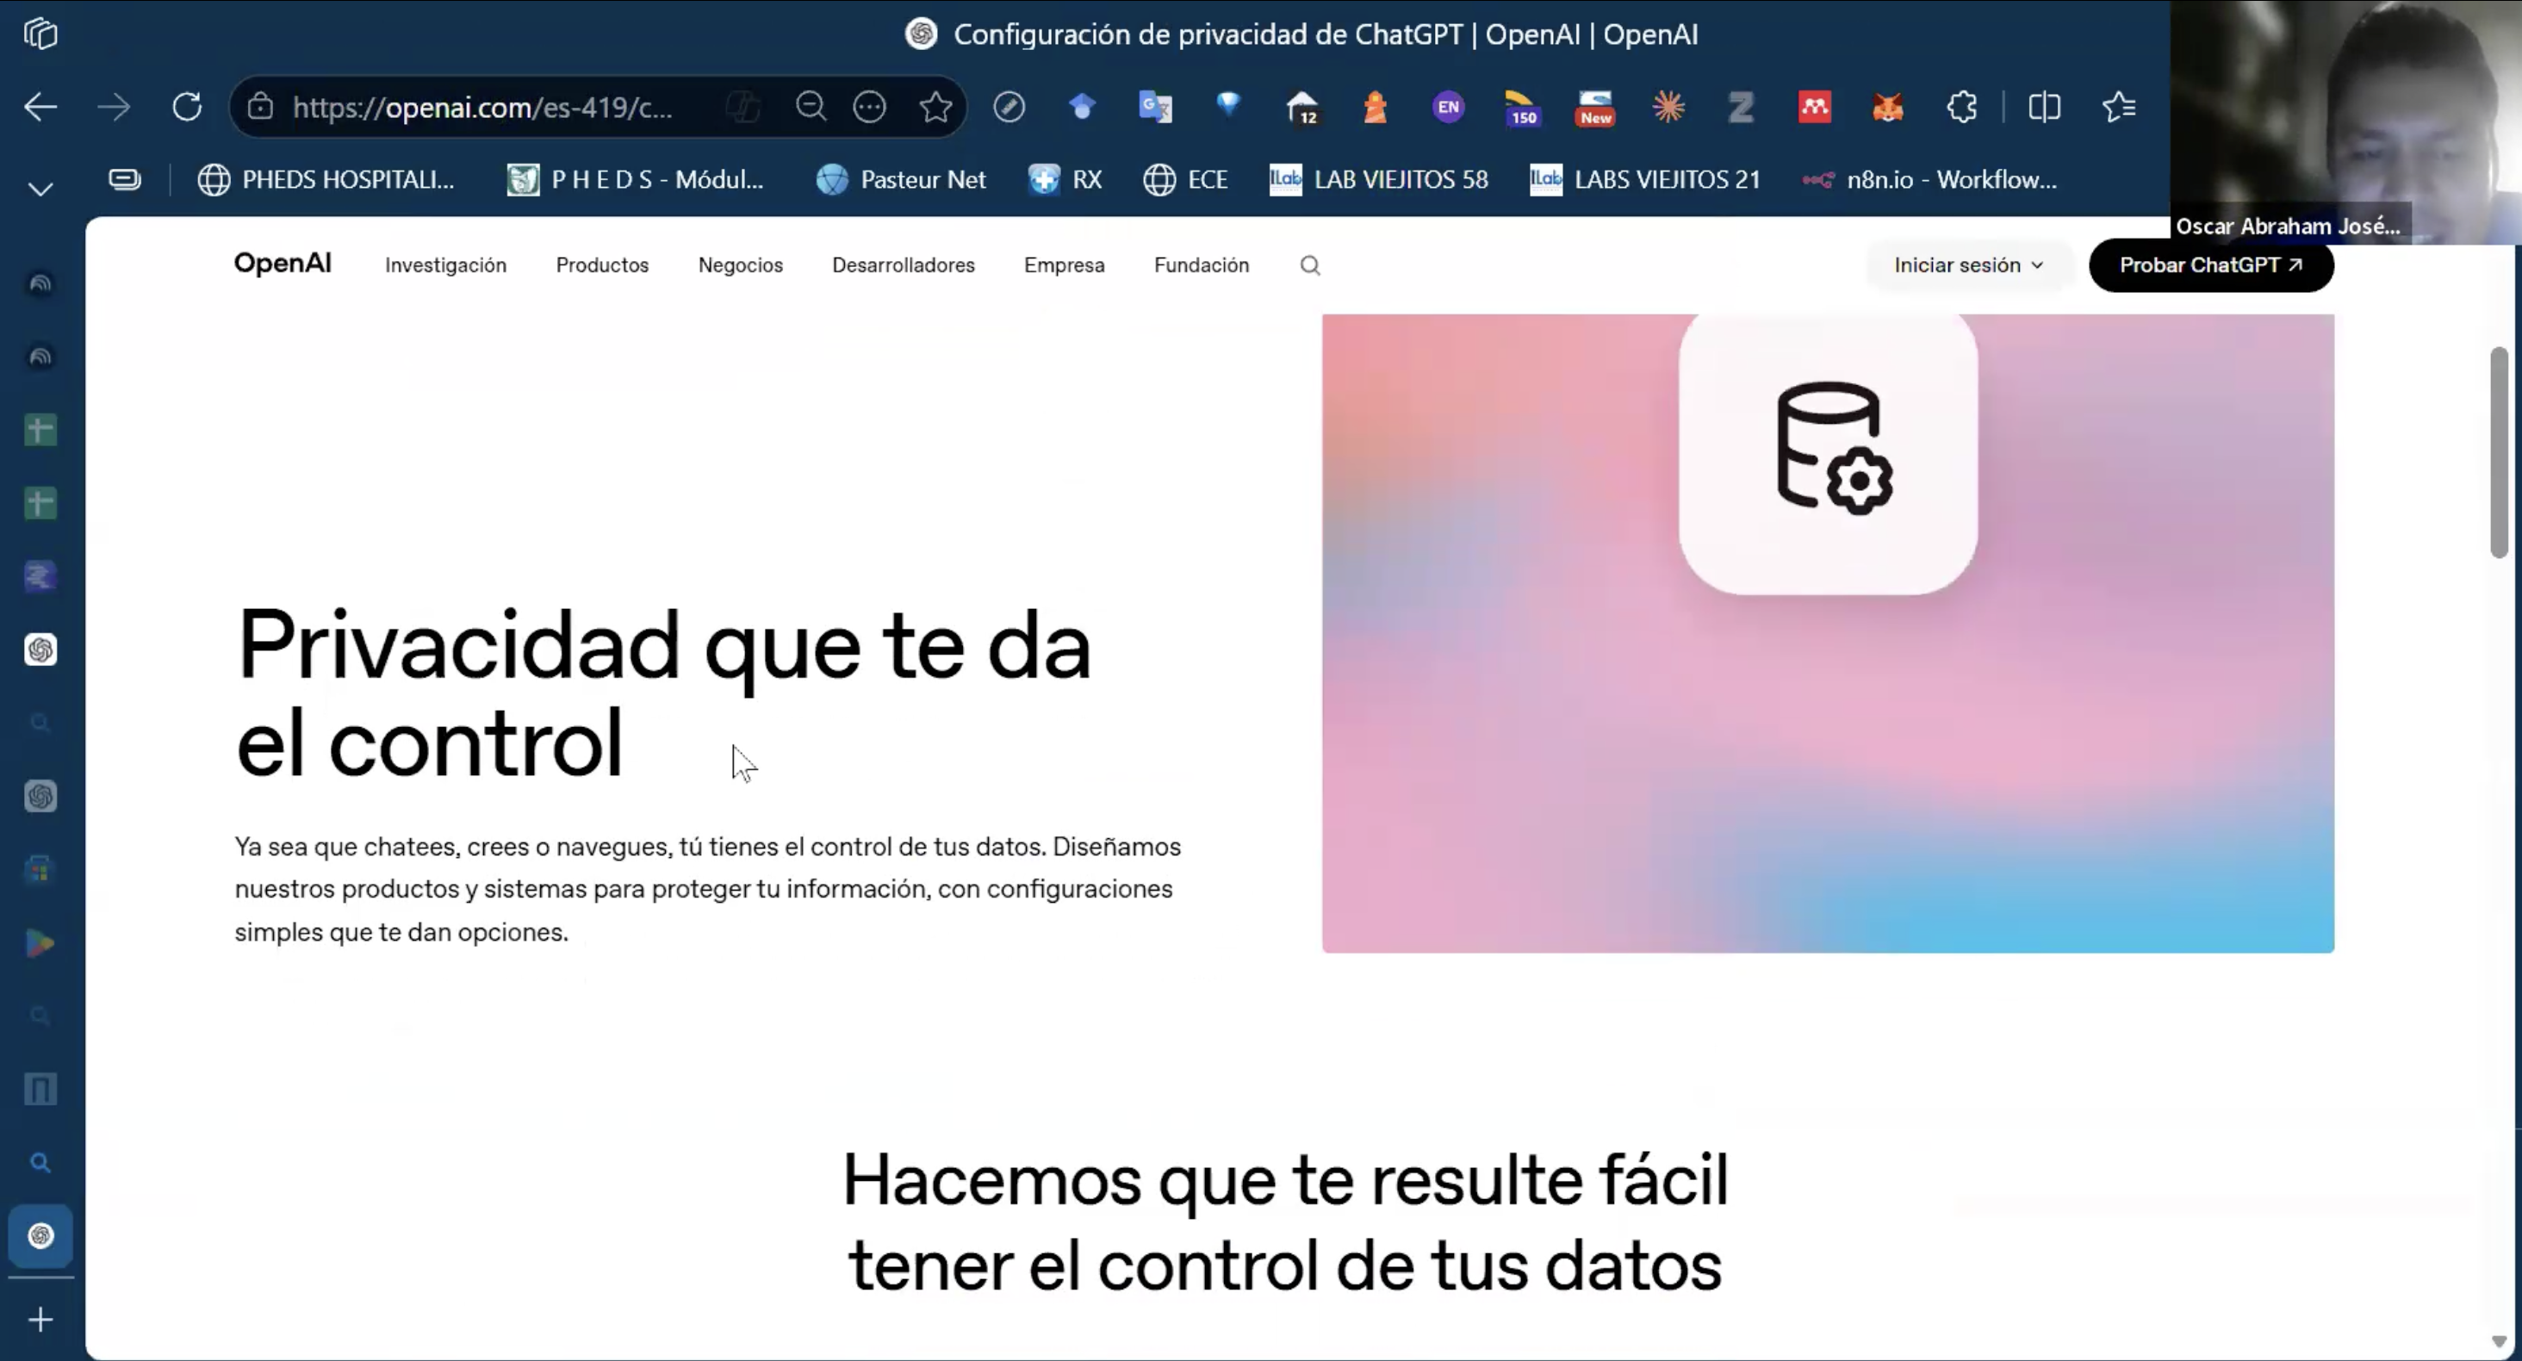Go to the OpenAI home logo
The width and height of the screenshot is (2522, 1361).
coord(282,264)
